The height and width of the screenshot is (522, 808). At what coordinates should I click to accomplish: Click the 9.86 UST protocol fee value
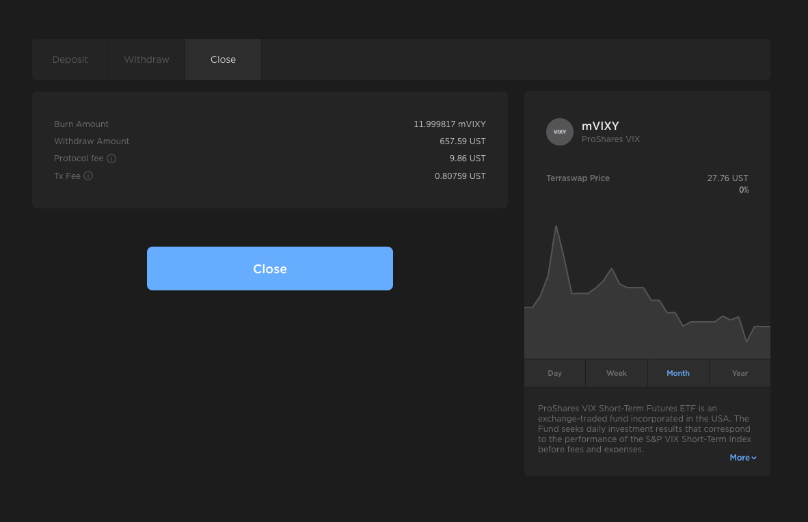pyautogui.click(x=467, y=159)
